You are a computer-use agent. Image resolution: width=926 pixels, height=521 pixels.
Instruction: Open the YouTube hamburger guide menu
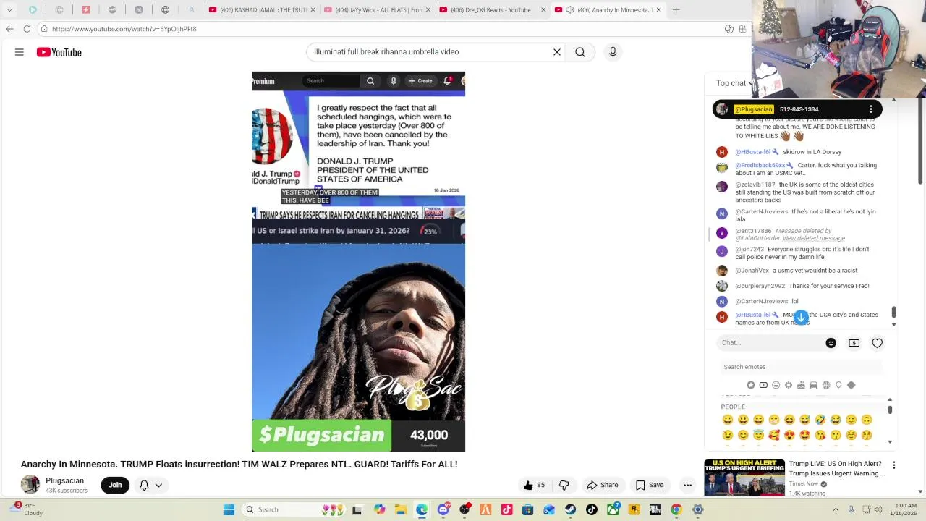coord(20,52)
